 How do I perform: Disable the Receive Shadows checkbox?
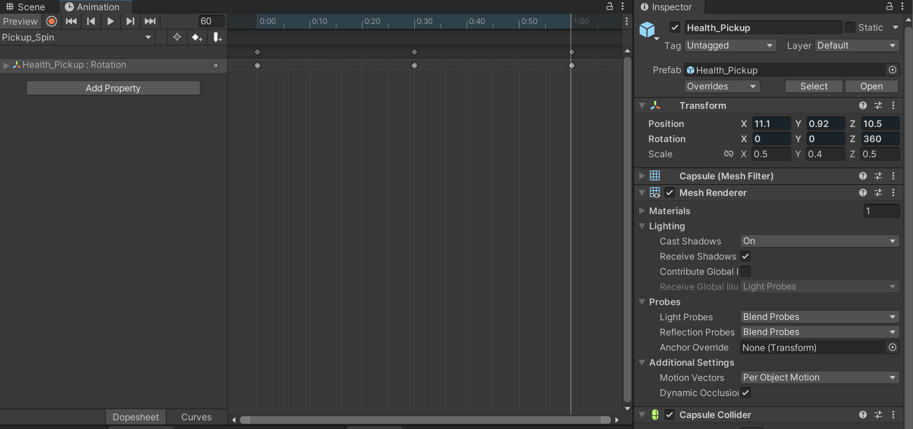pos(745,257)
